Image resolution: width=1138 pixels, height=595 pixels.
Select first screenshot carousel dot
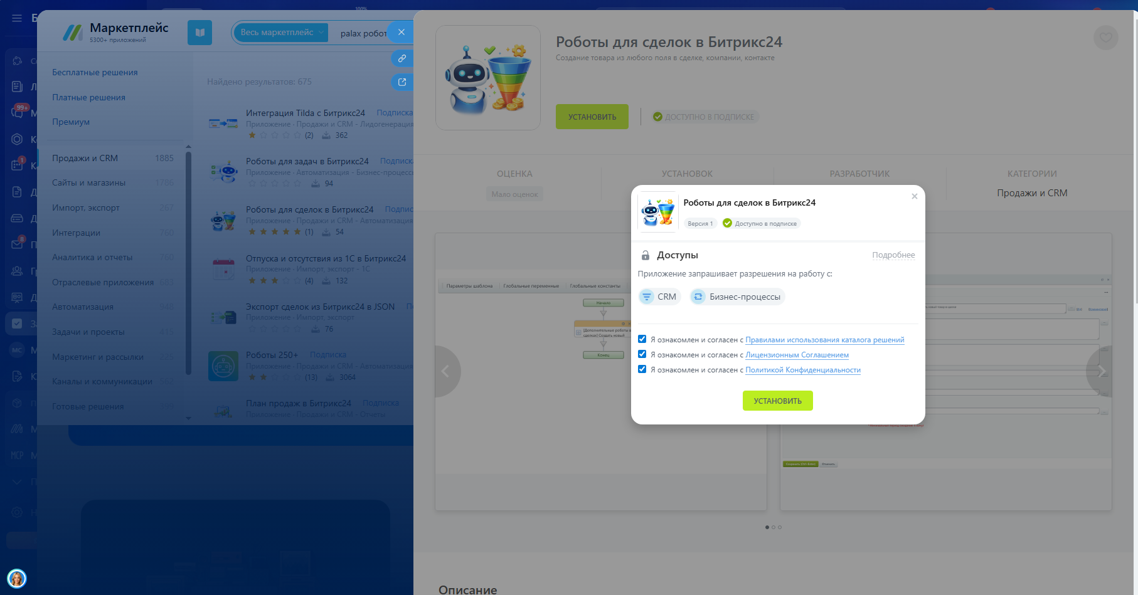point(767,527)
